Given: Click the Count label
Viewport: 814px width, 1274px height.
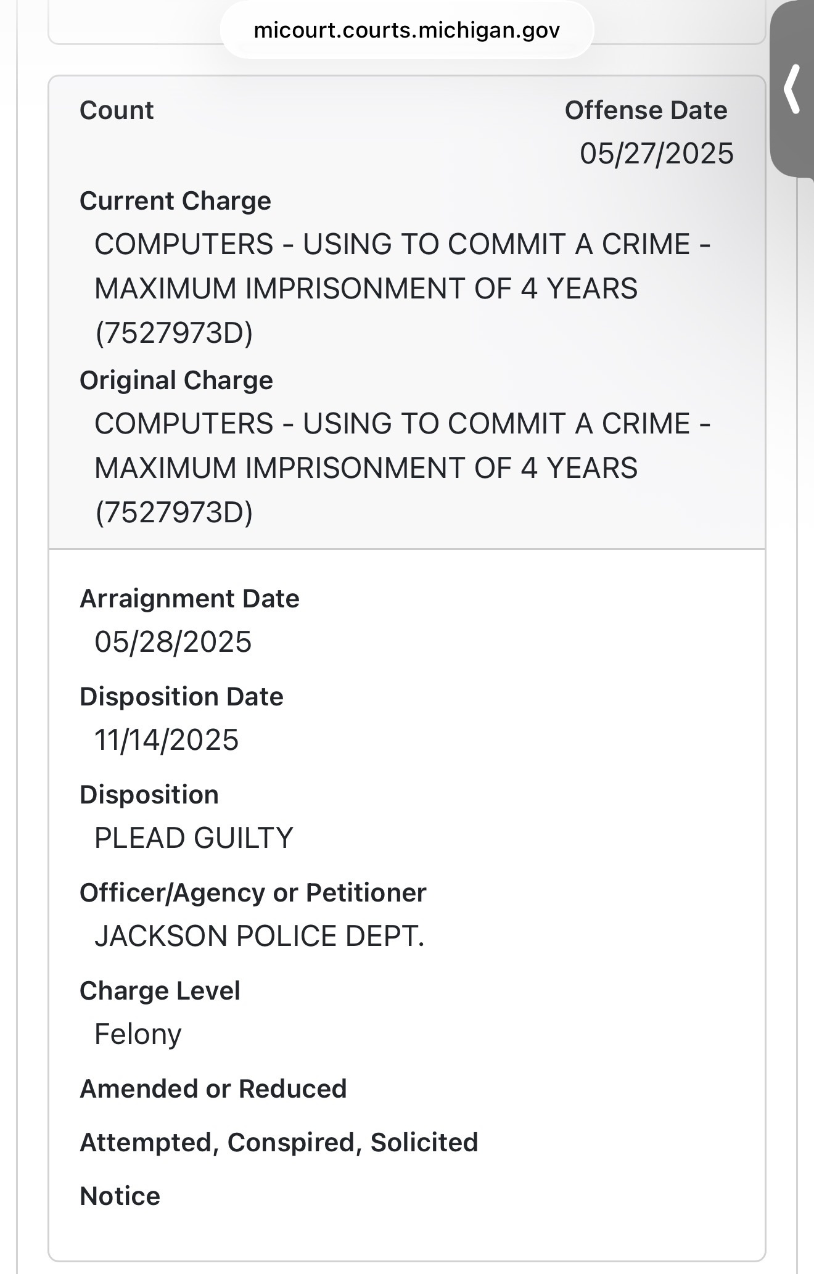Looking at the screenshot, I should 117,110.
